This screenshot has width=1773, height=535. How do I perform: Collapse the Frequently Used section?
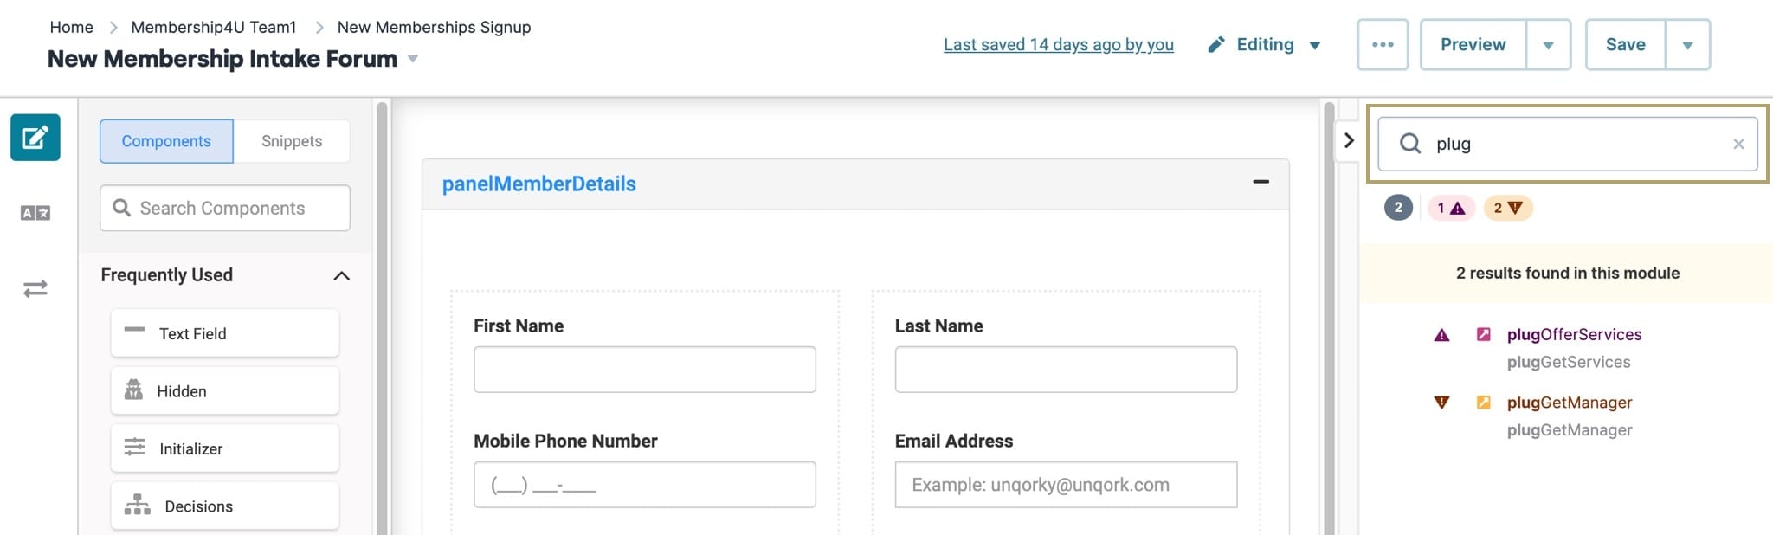[342, 275]
